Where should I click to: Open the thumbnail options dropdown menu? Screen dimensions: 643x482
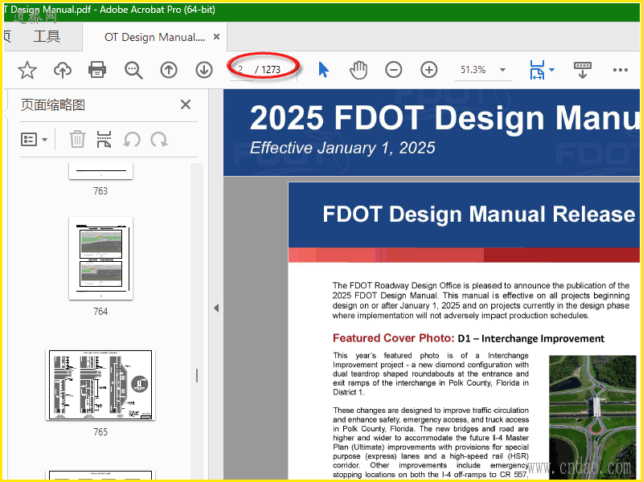pyautogui.click(x=34, y=140)
